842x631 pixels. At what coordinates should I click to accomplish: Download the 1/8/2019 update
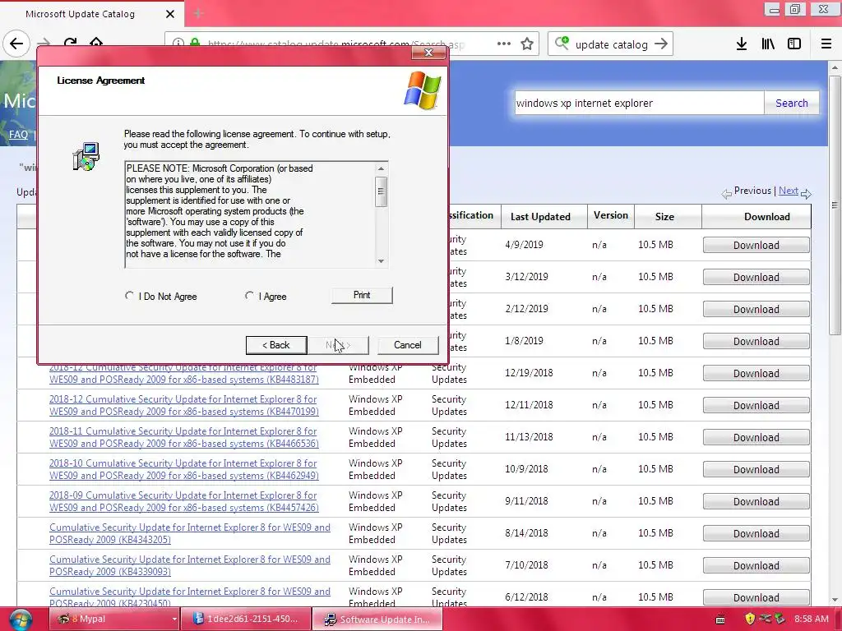coord(756,341)
